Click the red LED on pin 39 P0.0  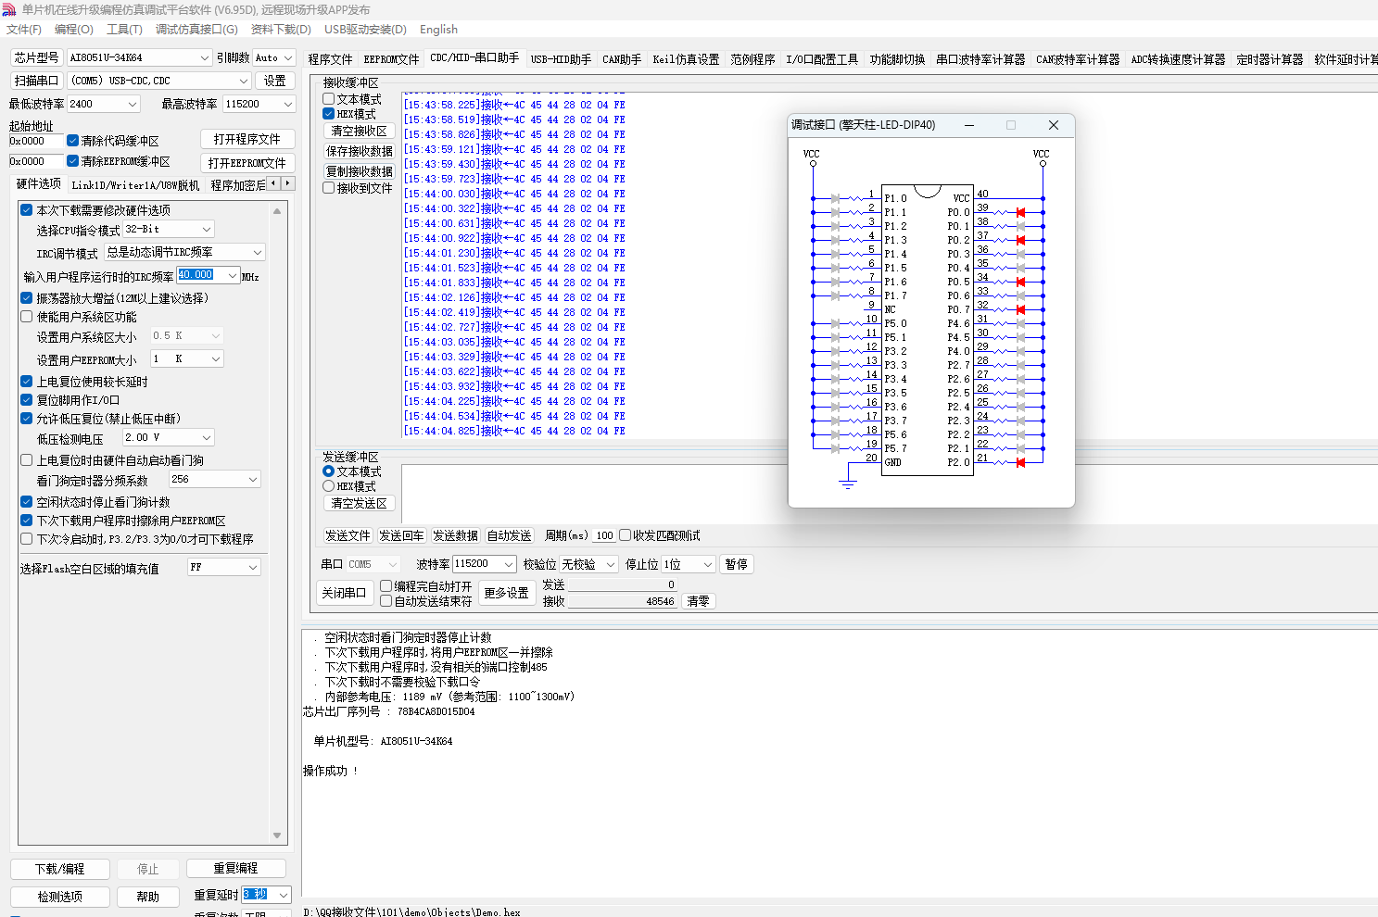pos(1020,212)
